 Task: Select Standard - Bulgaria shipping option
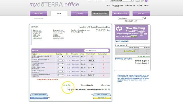(149, 61)
